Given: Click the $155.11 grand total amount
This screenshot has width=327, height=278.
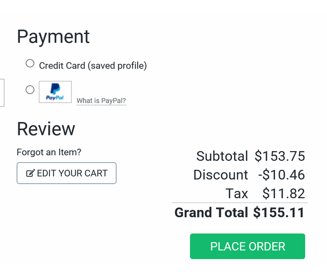Looking at the screenshot, I should [x=279, y=213].
